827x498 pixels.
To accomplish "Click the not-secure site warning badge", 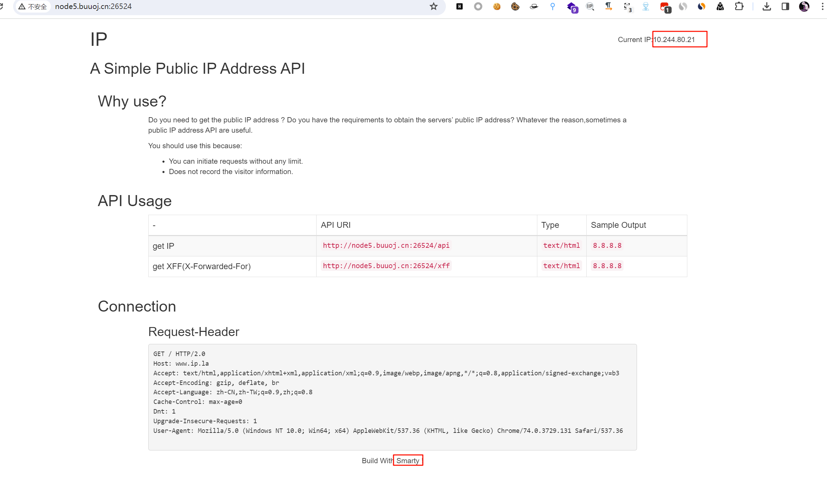I will click(x=33, y=7).
